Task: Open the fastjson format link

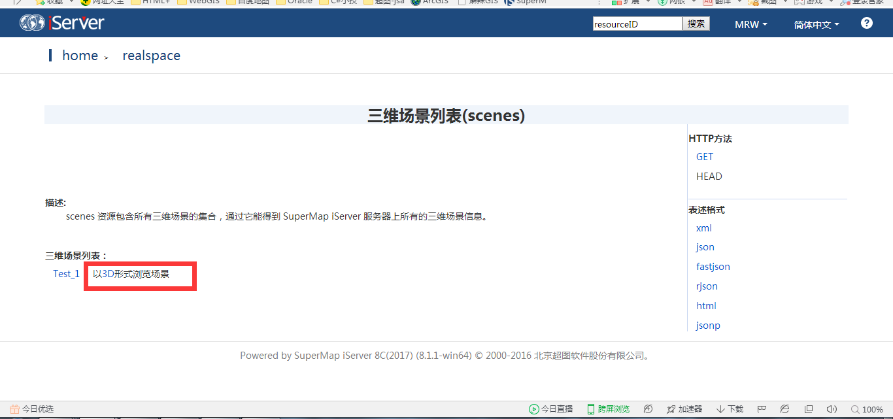Action: [x=713, y=267]
